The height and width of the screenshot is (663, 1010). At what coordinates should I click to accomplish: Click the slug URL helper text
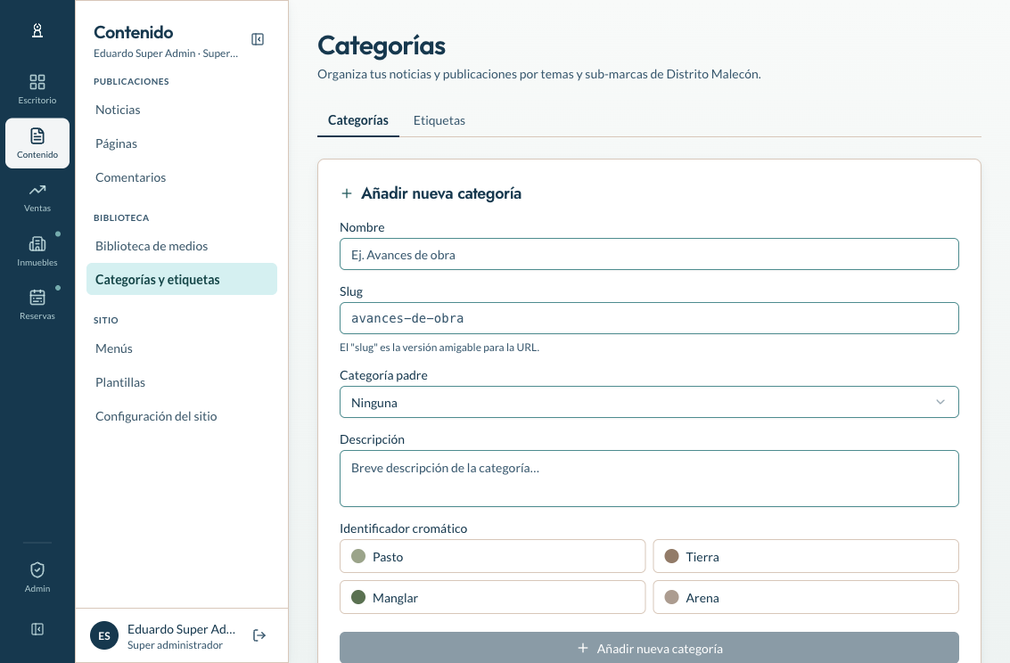coord(439,348)
